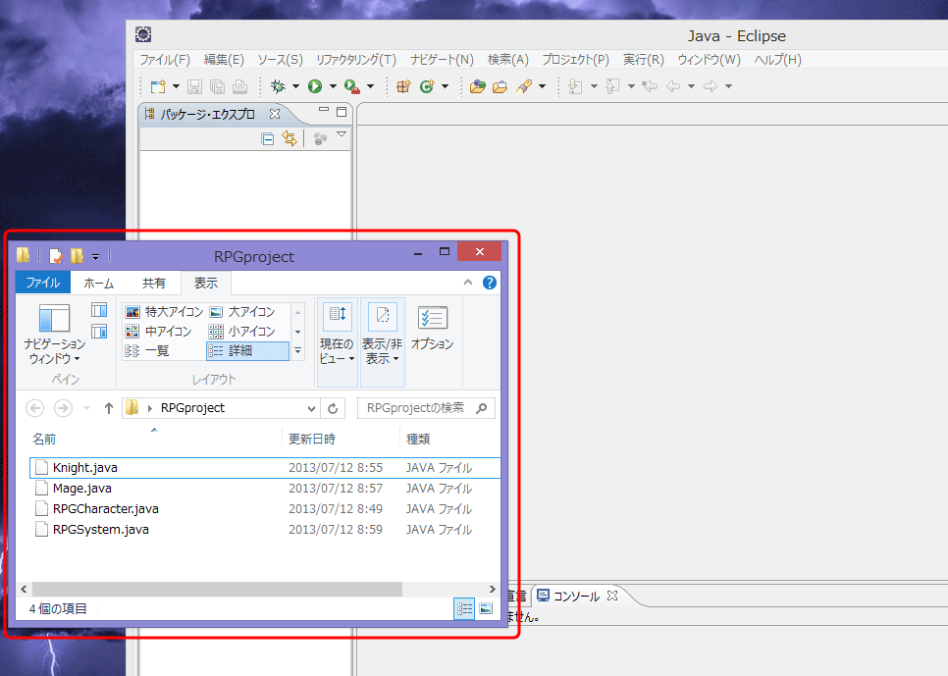Screen dimensions: 948x676
Task: Choose 小アイコン layout option
Action: tap(241, 332)
